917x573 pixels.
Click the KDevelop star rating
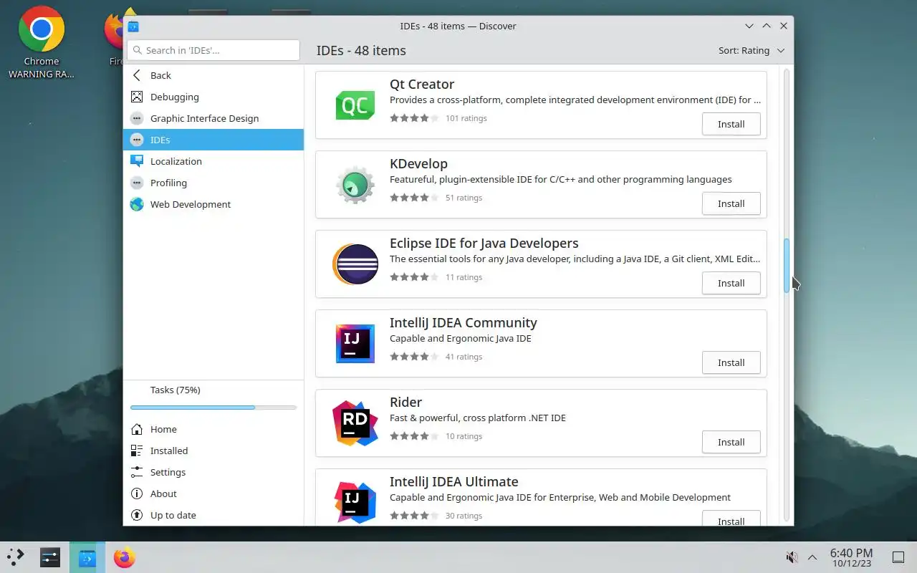pyautogui.click(x=414, y=198)
